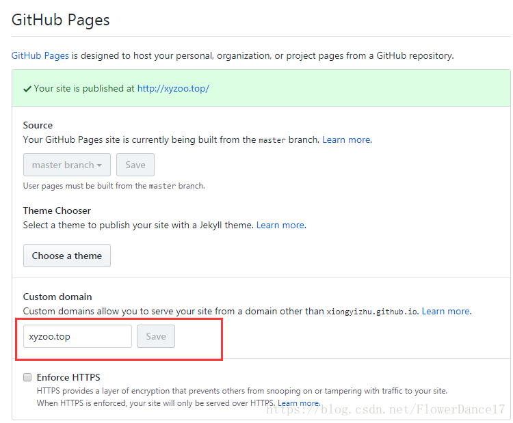Visit the published site http://xyzoo.top/
Image resolution: width=513 pixels, height=423 pixels.
pos(173,89)
